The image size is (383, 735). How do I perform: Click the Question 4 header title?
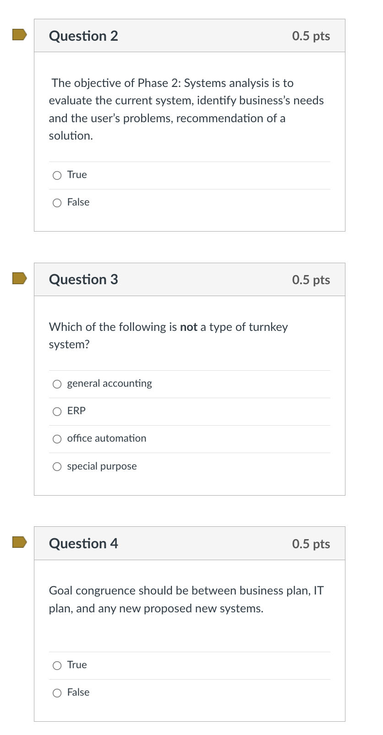point(83,544)
